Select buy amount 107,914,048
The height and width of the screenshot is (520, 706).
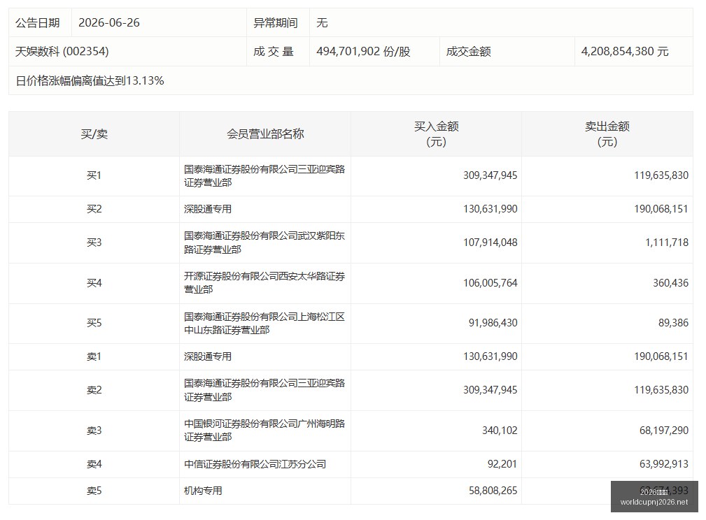(x=490, y=243)
